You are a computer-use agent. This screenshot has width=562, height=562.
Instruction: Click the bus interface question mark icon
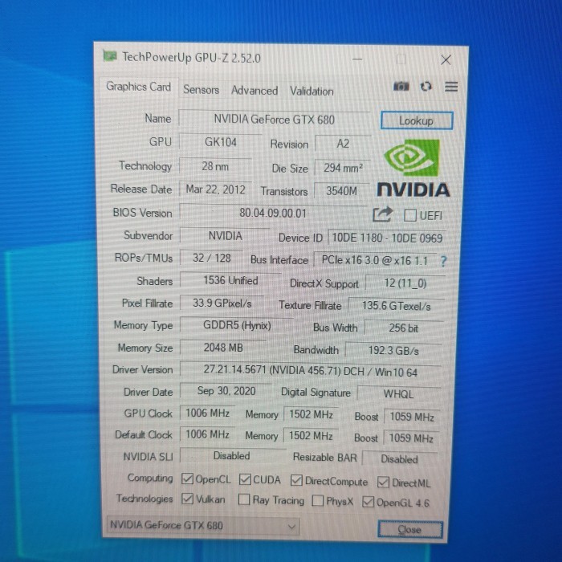click(x=443, y=261)
